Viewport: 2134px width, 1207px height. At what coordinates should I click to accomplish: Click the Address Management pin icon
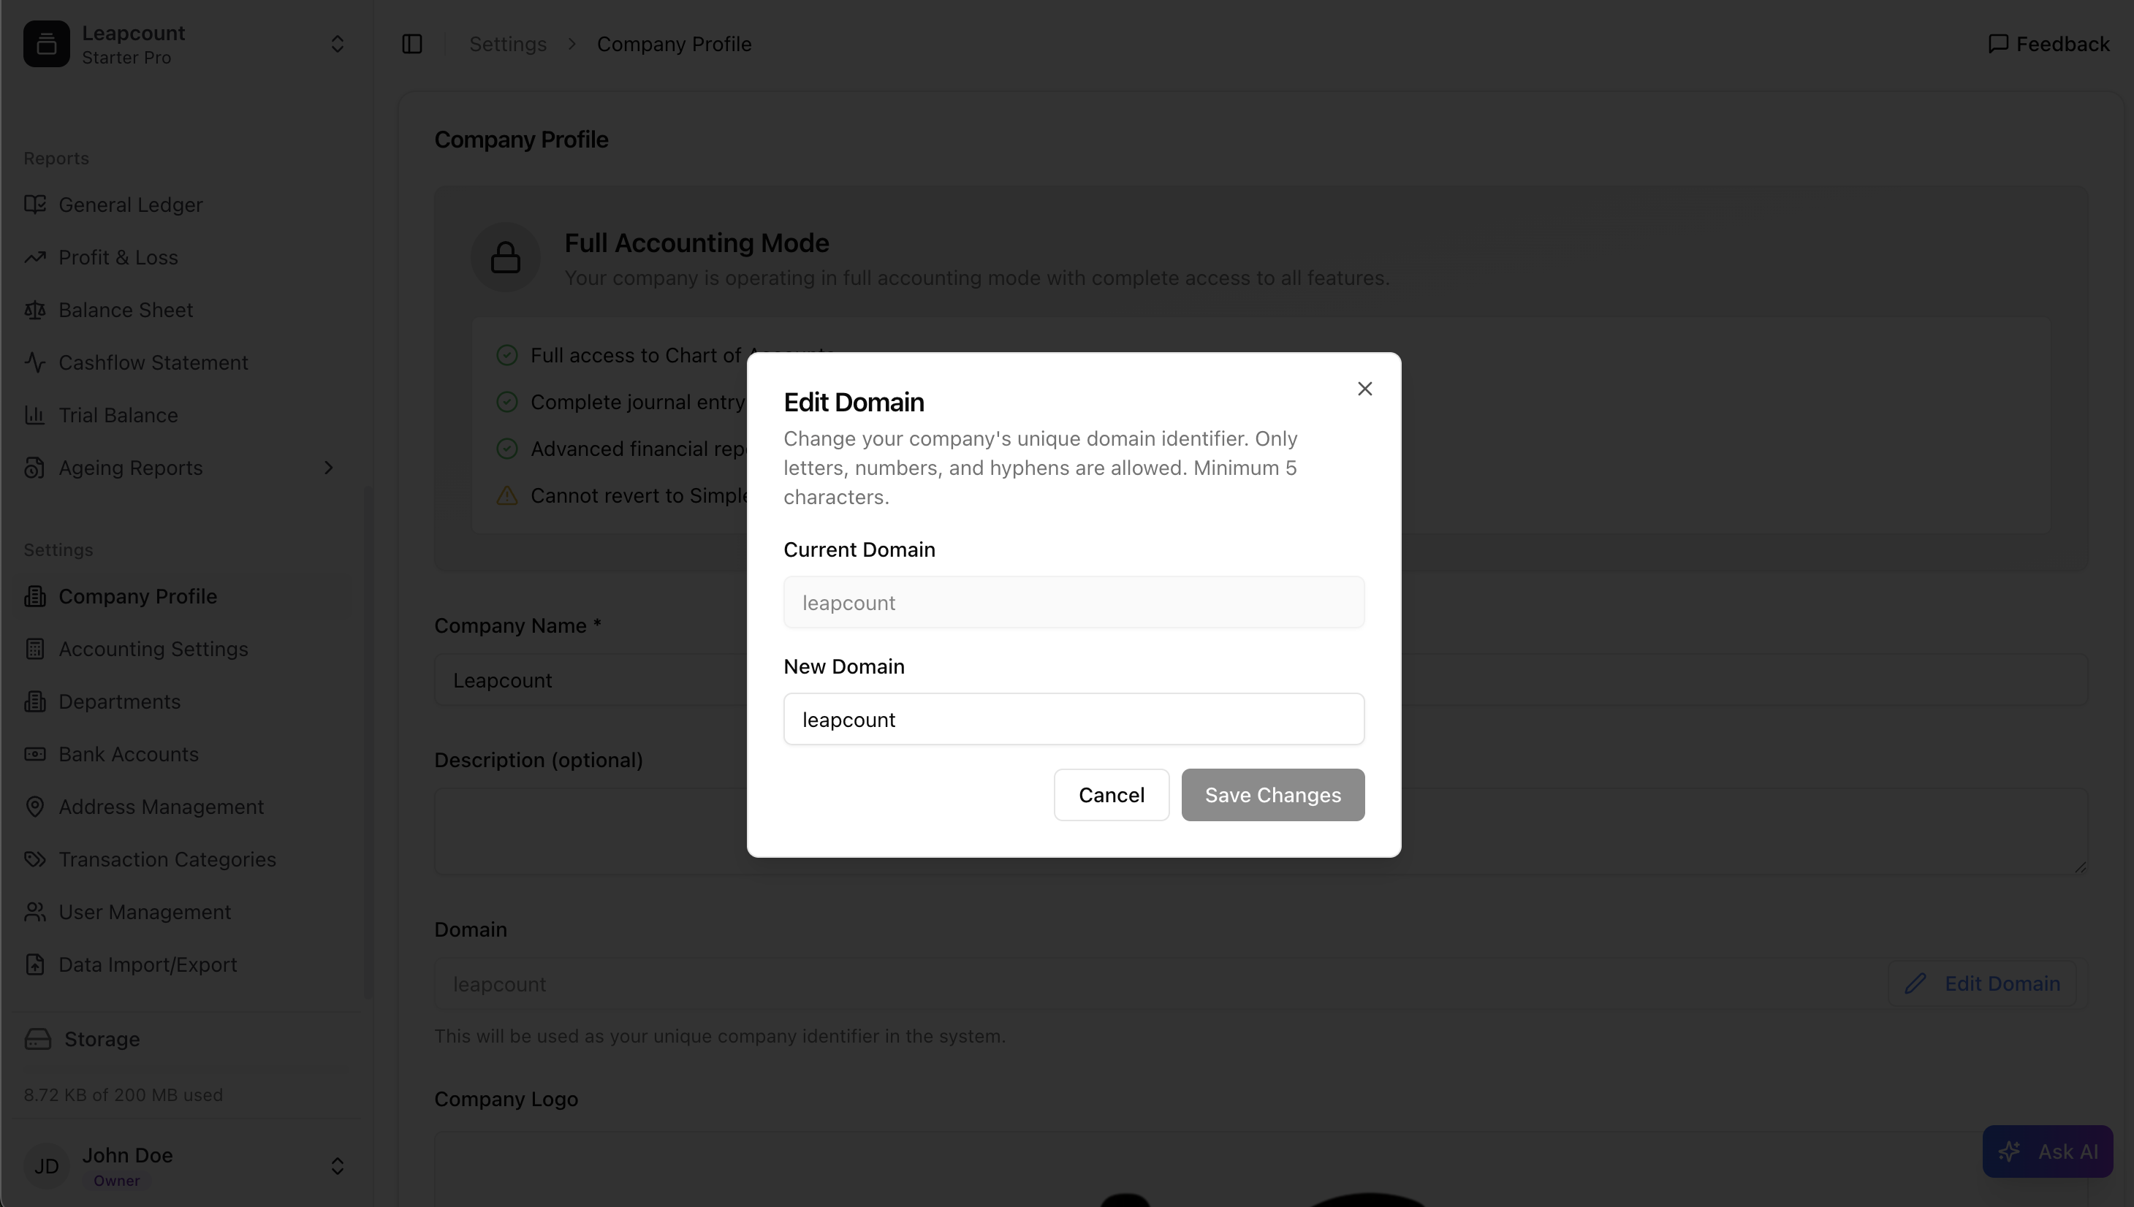click(x=35, y=807)
